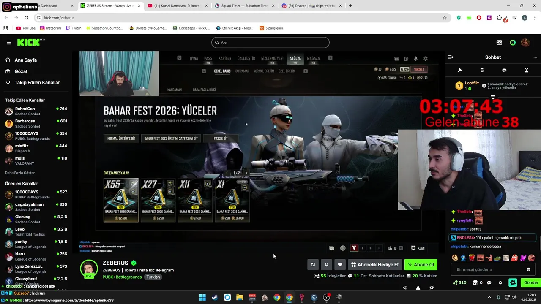
Task: Send the chat message with Gönder
Action: tap(531, 283)
